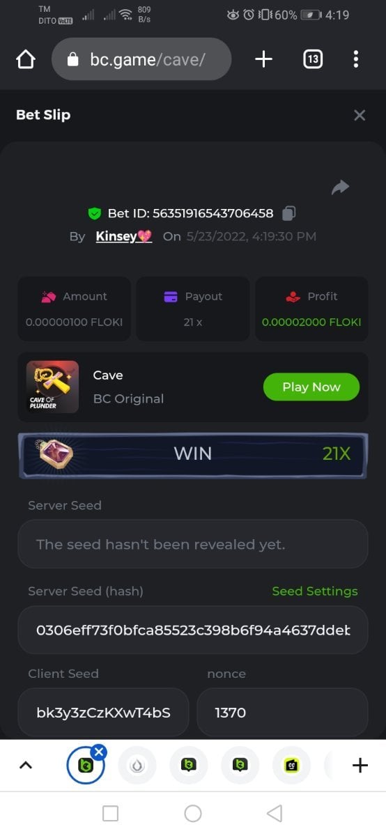This screenshot has width=386, height=836.
Task: Open the browser three-dot menu
Action: click(356, 59)
